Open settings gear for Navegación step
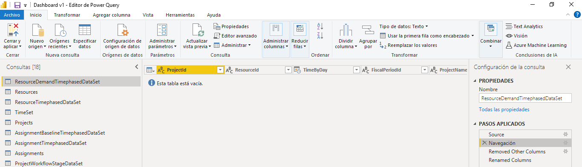Screen dimensions: 582x167 [x=565, y=143]
